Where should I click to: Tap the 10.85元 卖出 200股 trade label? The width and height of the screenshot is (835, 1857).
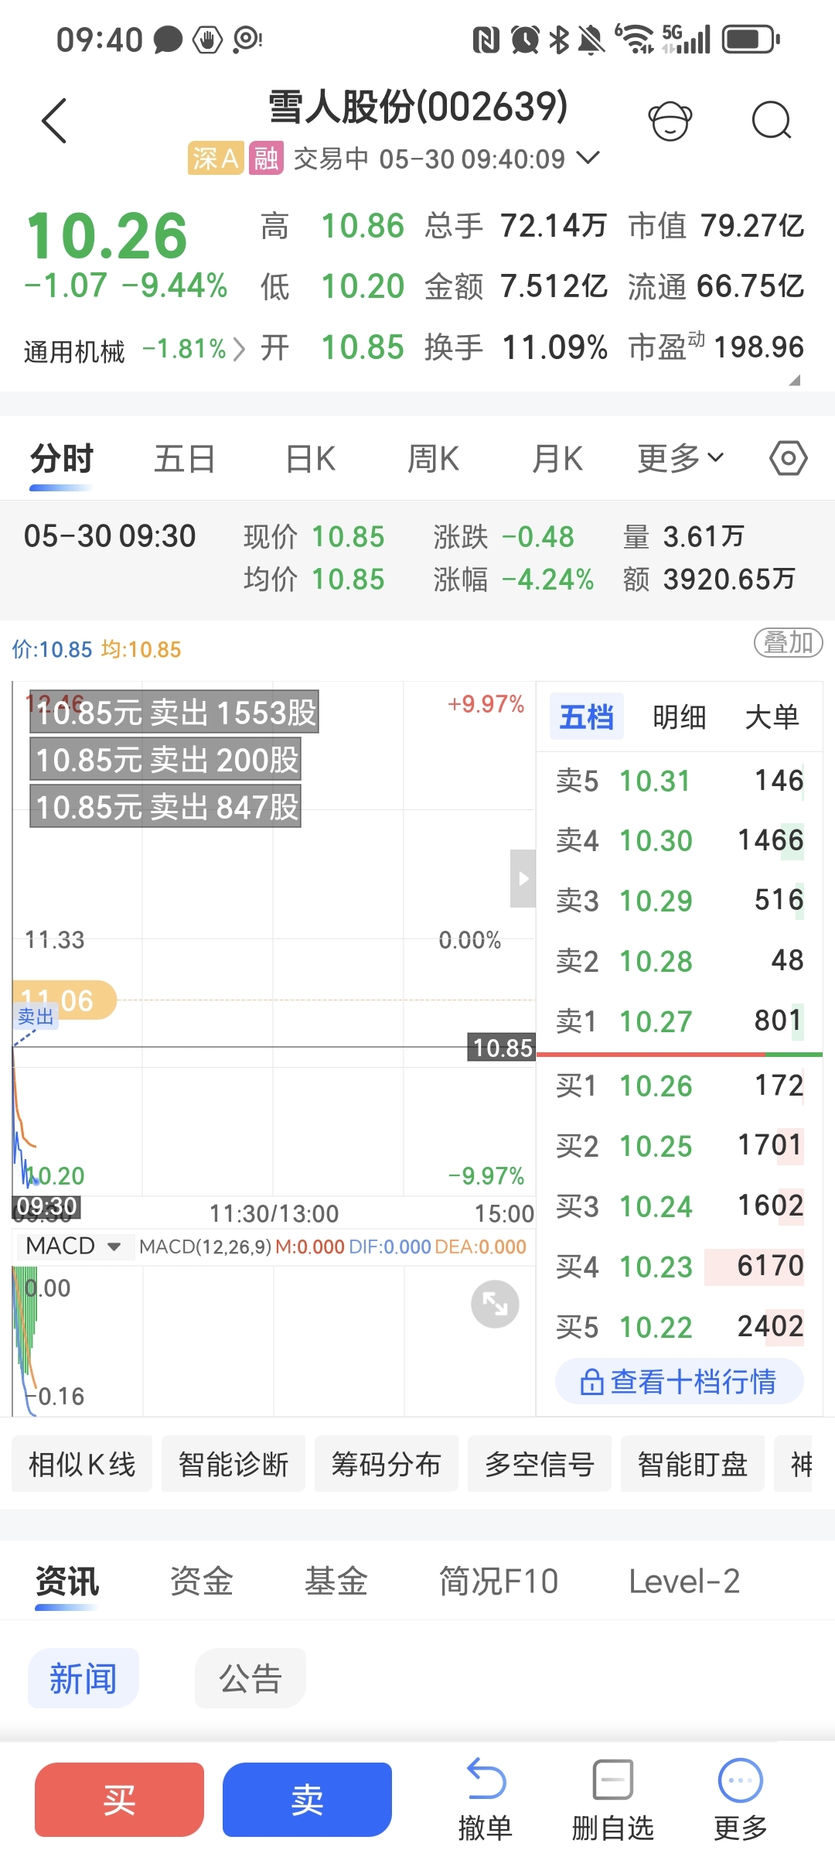point(165,759)
